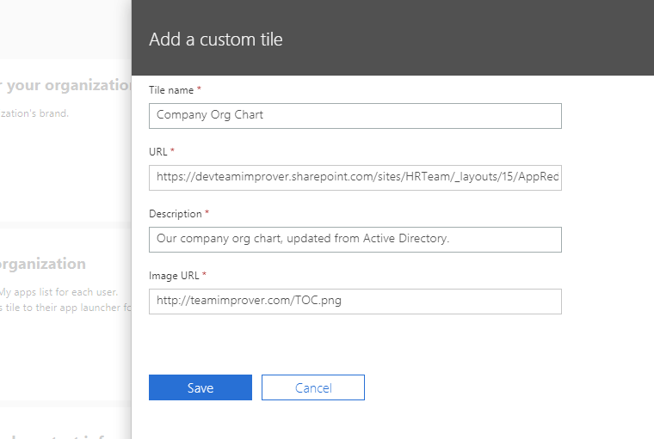Viewport: 654px width, 439px height.
Task: Click the Image URL text box
Action: 355,301
